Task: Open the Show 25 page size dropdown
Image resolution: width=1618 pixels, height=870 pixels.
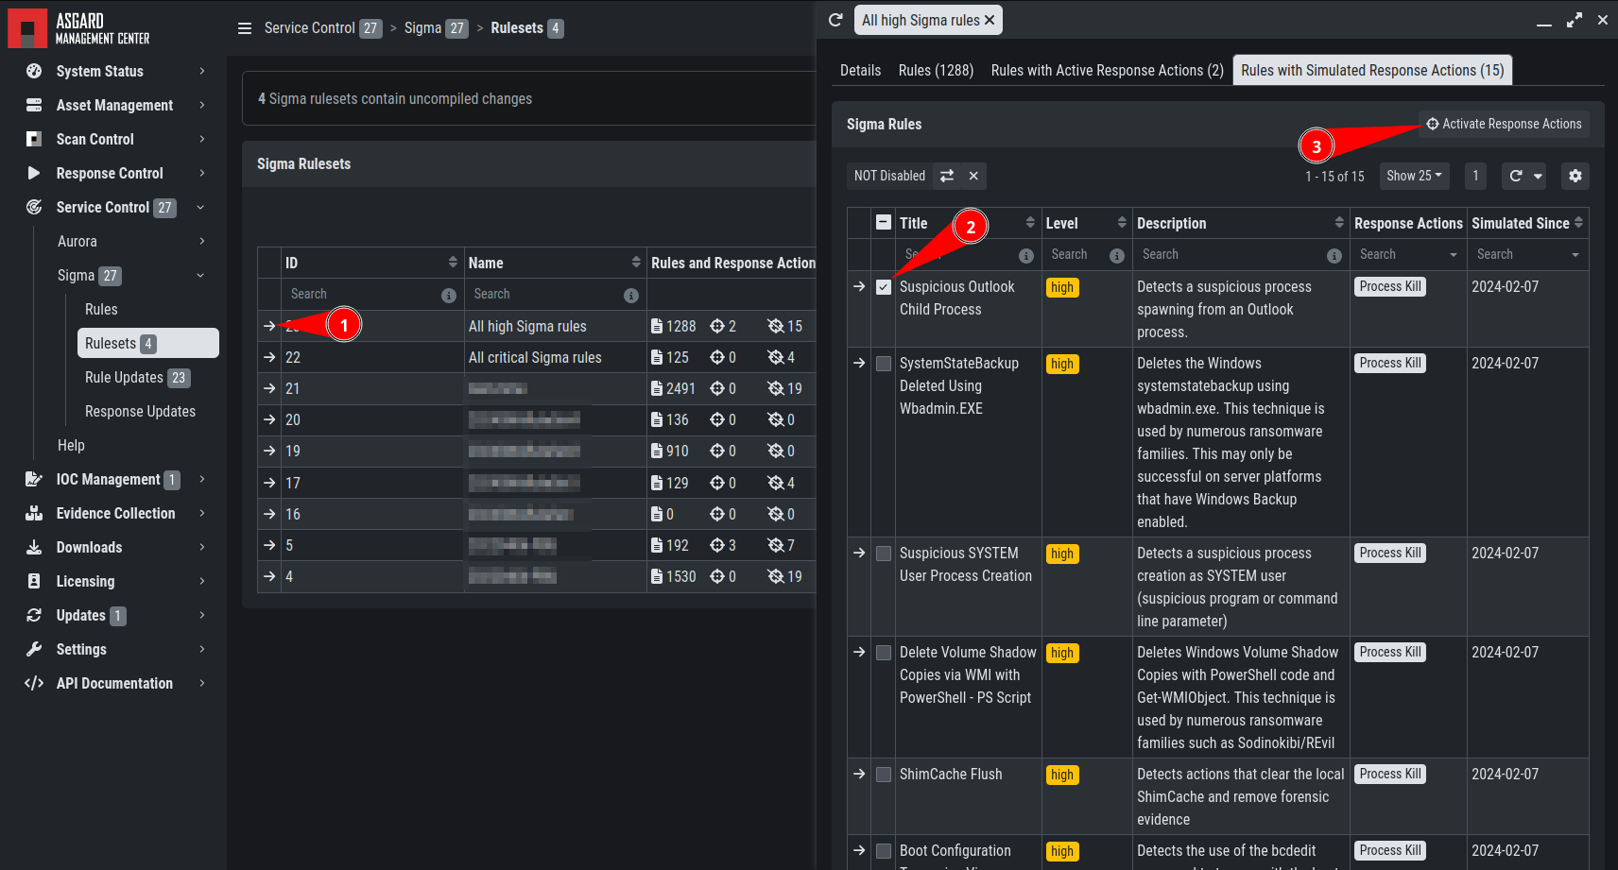Action: point(1414,176)
